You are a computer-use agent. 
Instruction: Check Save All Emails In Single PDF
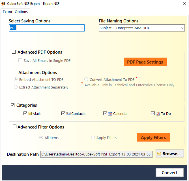tap(20, 60)
